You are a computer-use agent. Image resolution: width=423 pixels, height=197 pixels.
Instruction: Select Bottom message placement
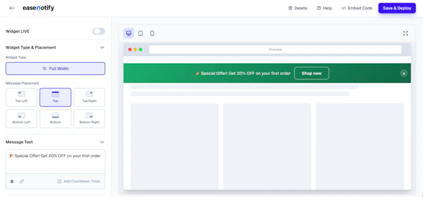(x=56, y=119)
